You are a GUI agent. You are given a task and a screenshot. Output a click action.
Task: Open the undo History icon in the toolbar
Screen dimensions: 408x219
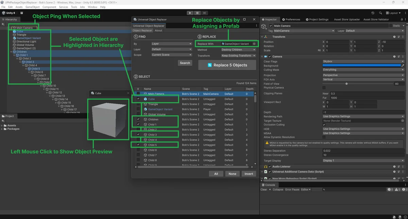pyautogui.click(x=373, y=13)
